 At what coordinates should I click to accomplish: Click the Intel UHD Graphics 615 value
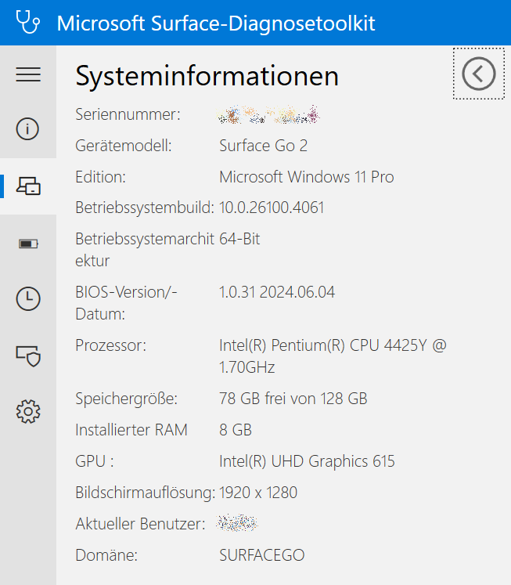point(307,461)
